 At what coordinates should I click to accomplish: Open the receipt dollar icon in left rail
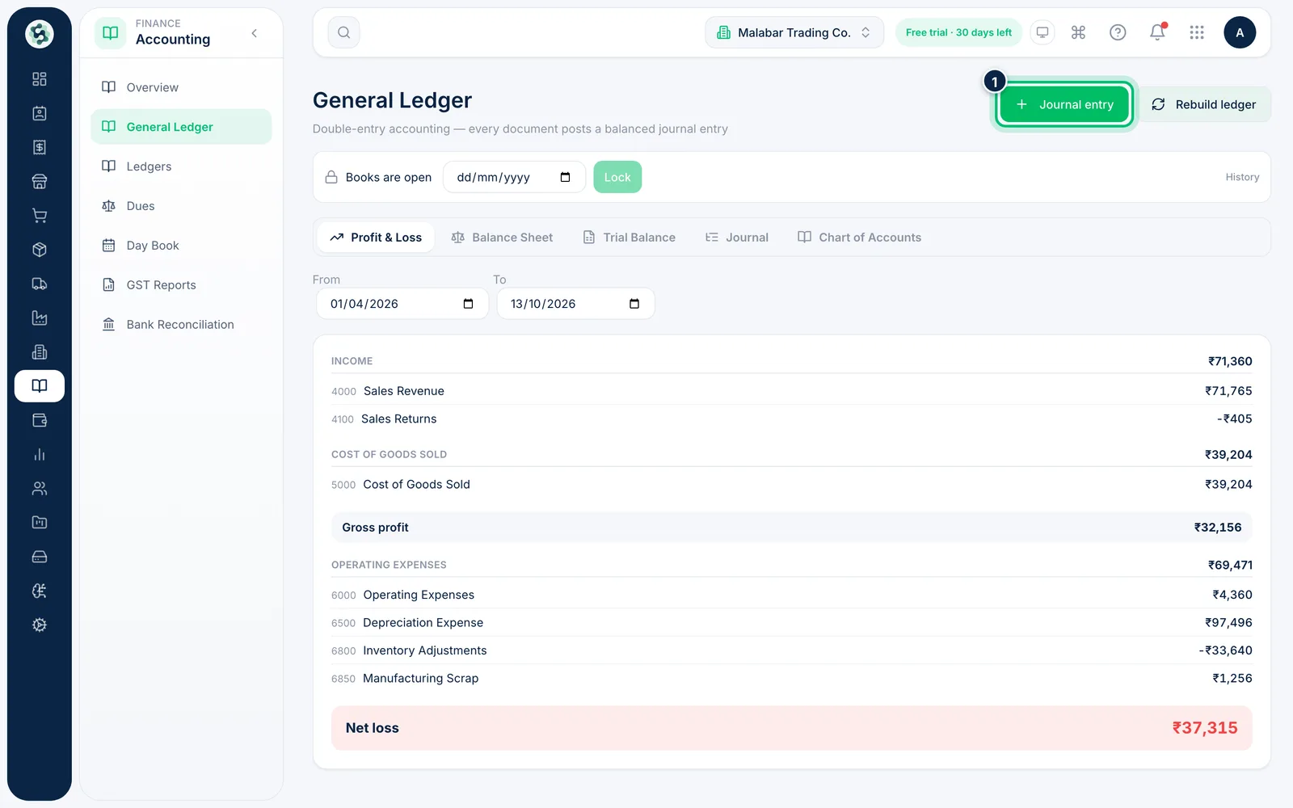(39, 147)
